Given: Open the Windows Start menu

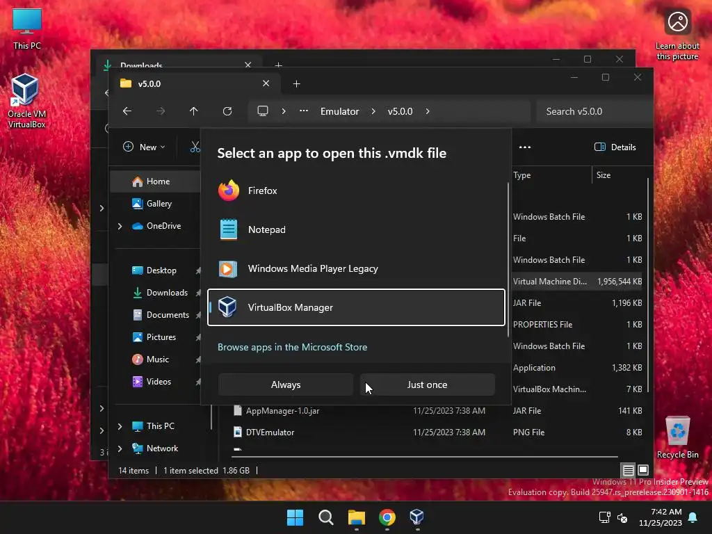Looking at the screenshot, I should coord(295,517).
